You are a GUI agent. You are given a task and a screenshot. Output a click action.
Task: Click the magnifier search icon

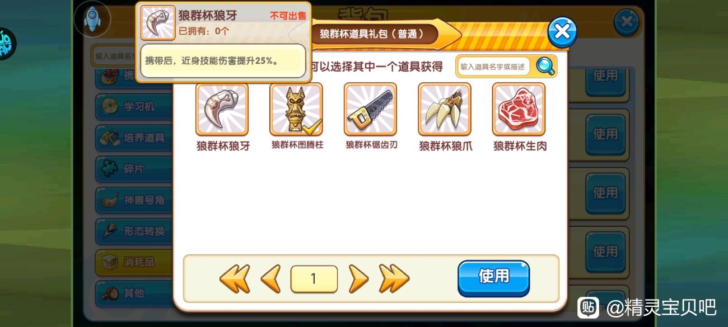545,67
